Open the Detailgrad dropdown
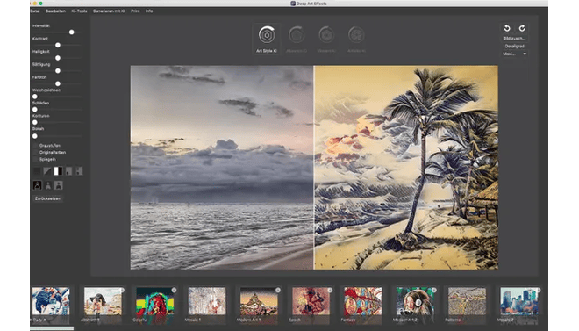The width and height of the screenshot is (579, 331). (x=514, y=54)
